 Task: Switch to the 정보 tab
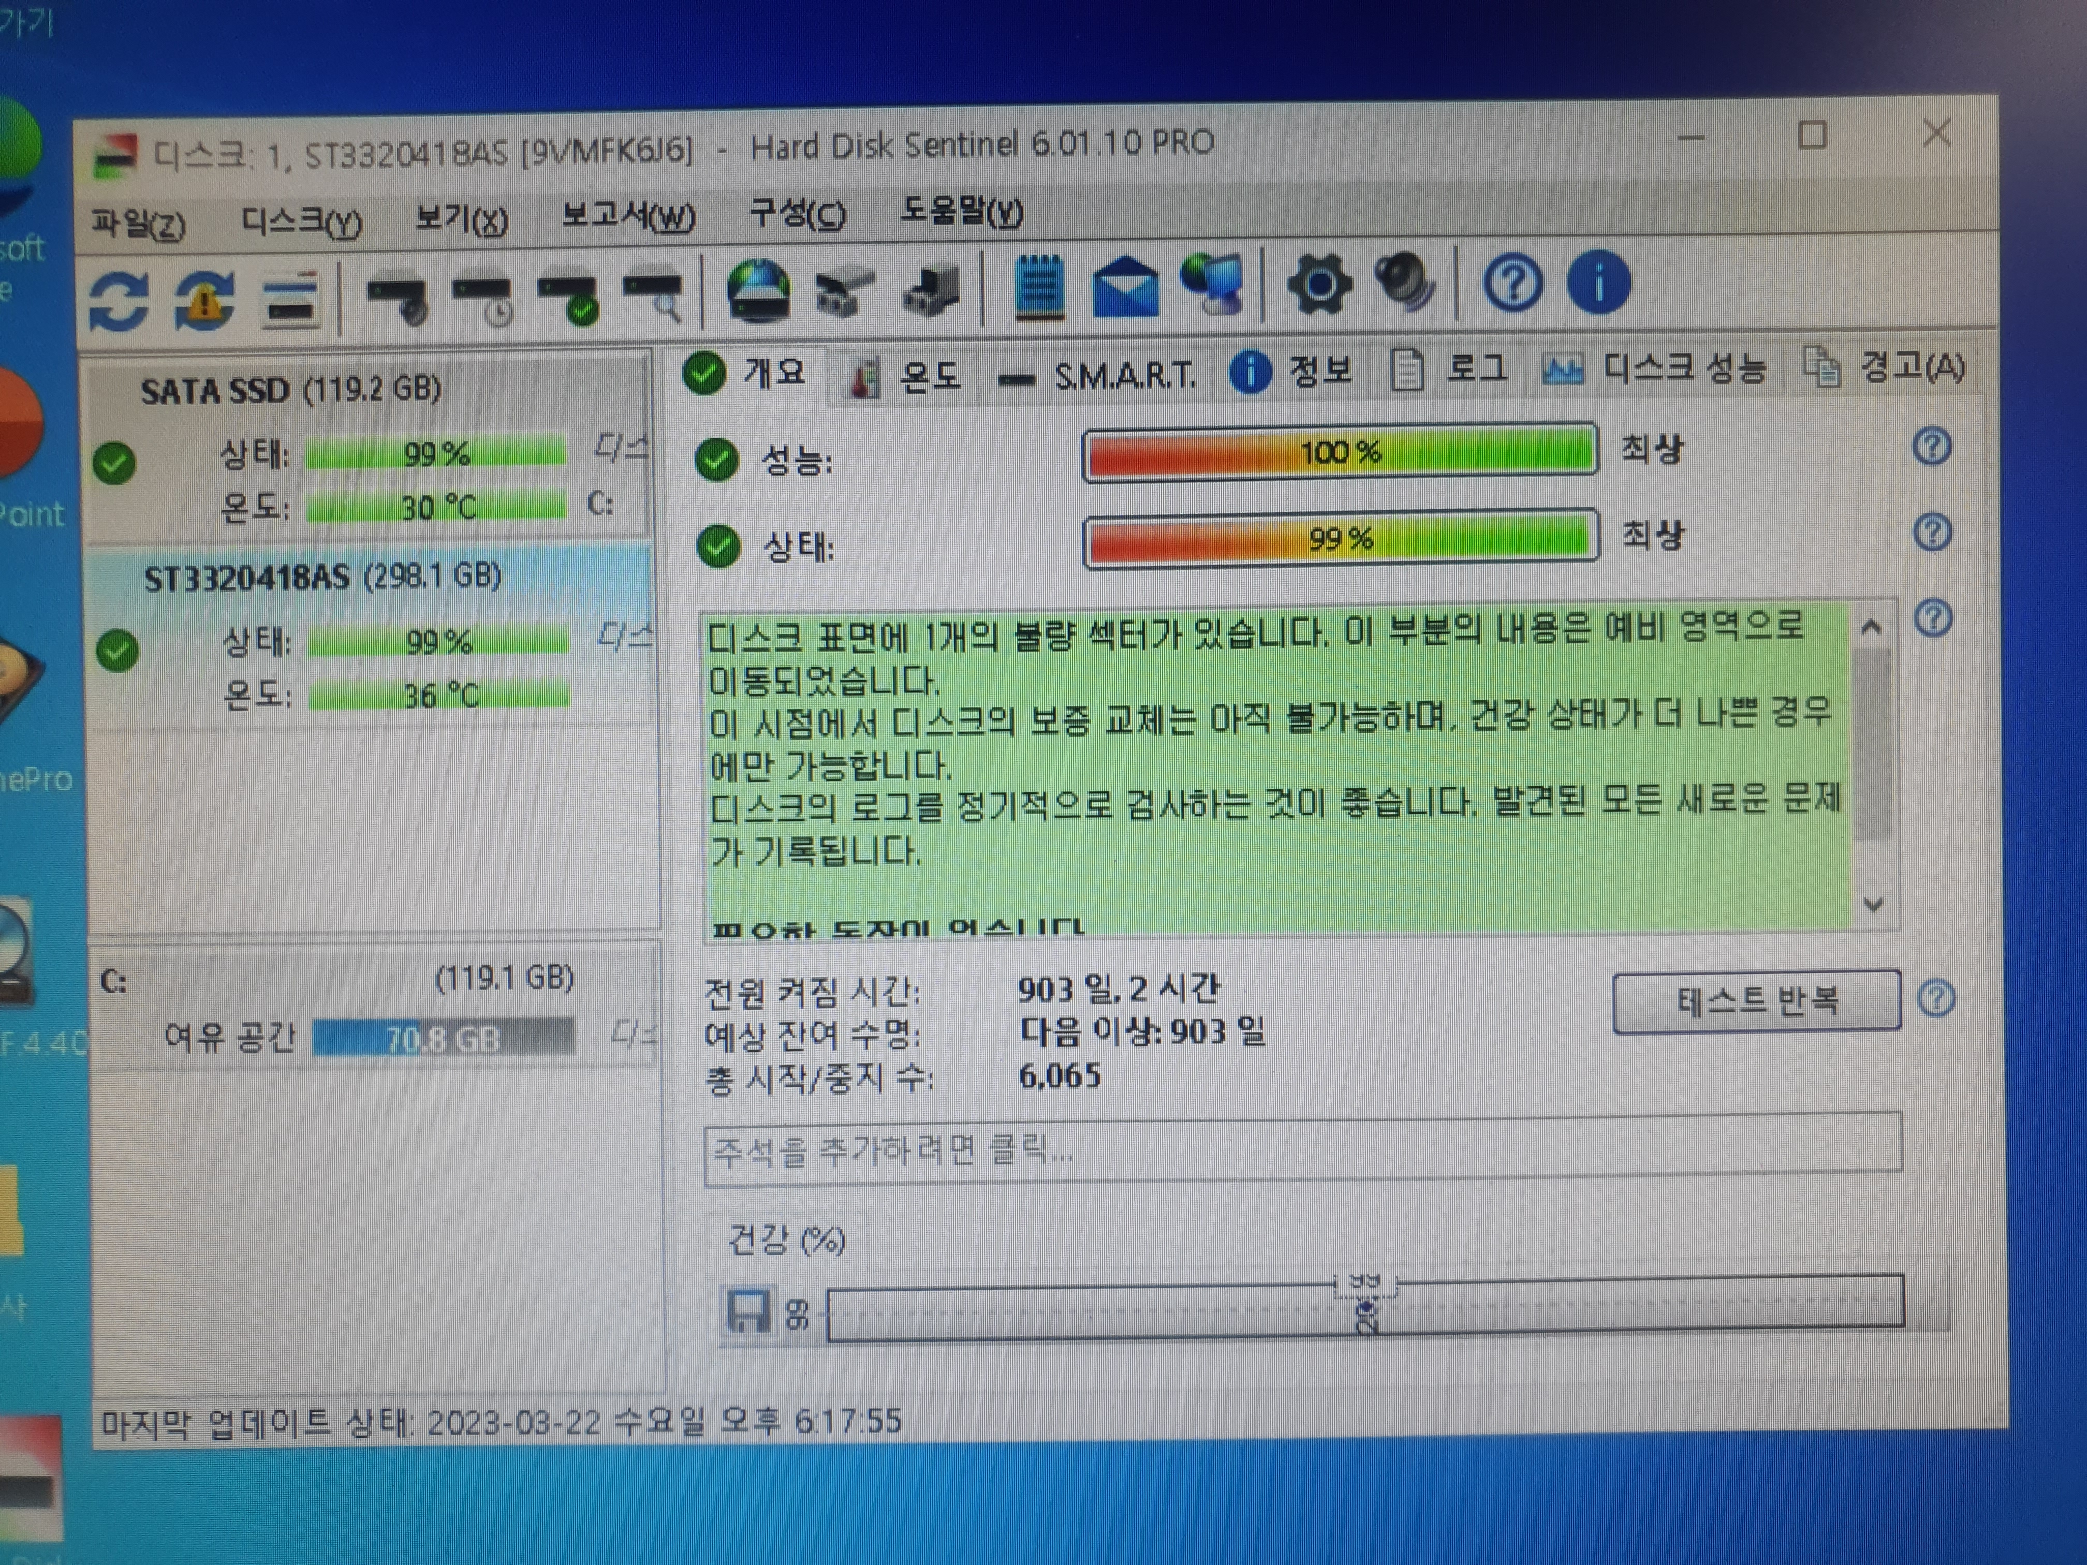point(1291,371)
